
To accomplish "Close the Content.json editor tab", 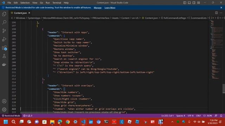I will (x=29, y=13).
